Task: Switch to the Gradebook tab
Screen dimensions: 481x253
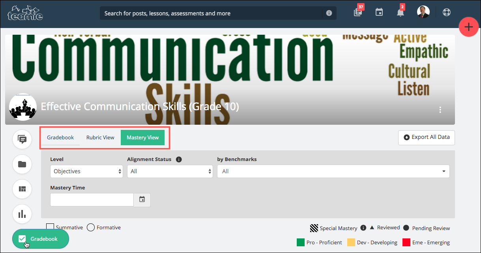Action: (60, 138)
